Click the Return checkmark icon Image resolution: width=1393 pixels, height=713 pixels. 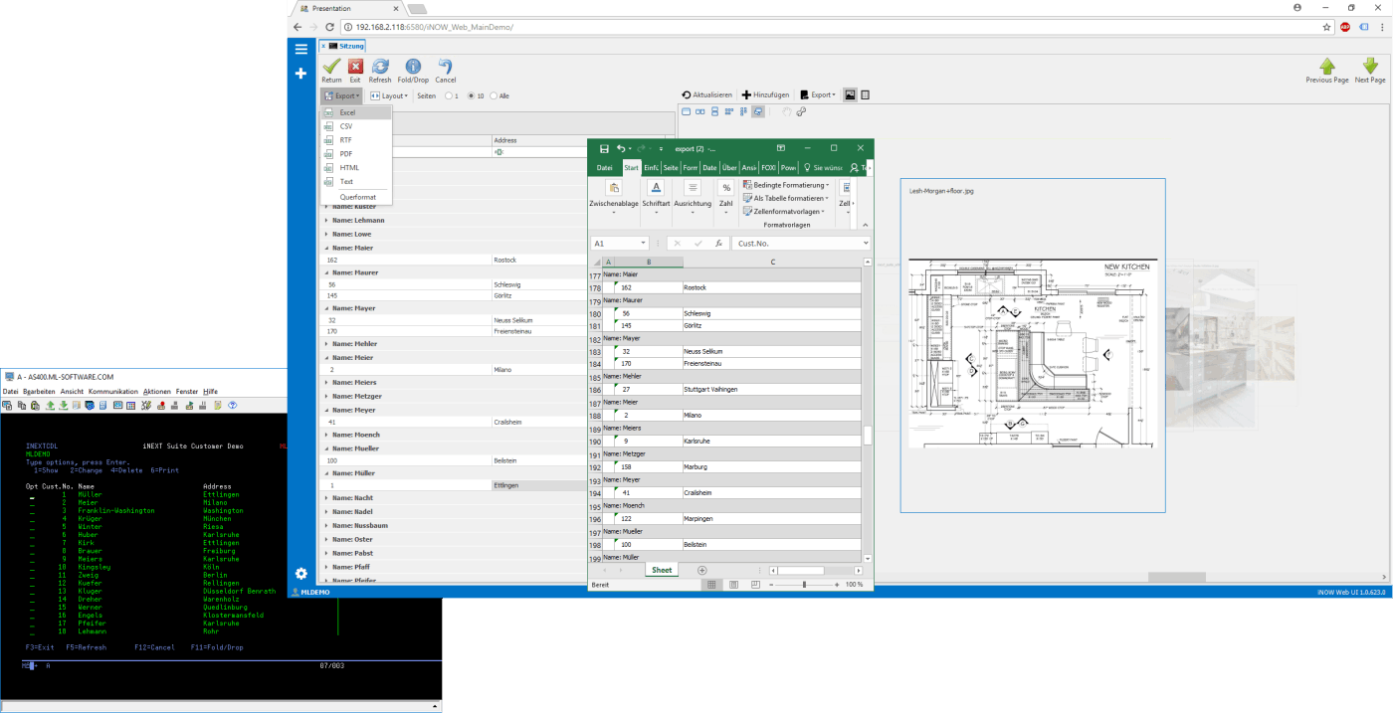pos(331,66)
